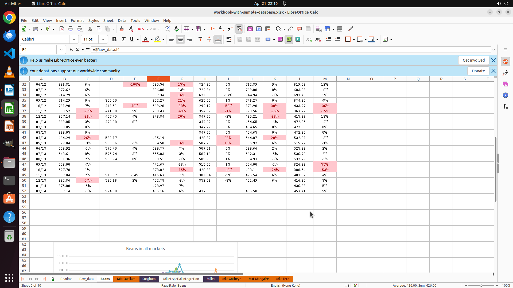
Task: Click the Donate button
Action: point(478,71)
